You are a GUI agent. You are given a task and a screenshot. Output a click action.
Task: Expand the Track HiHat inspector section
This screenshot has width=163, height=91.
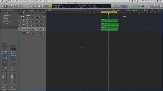(2, 27)
